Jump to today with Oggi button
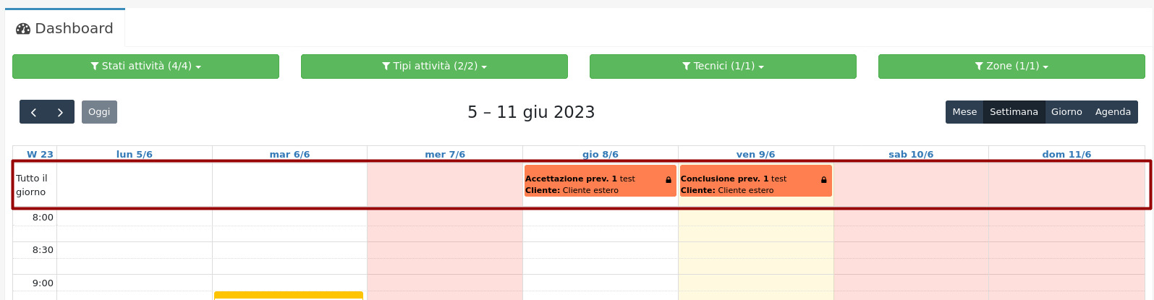This screenshot has height=300, width=1154. tap(99, 112)
